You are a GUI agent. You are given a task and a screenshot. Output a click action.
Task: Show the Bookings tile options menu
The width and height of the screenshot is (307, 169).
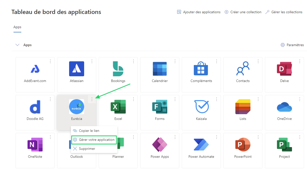tap(133, 61)
